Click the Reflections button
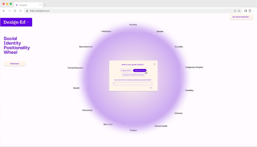The image size is (257, 147). pyautogui.click(x=15, y=64)
